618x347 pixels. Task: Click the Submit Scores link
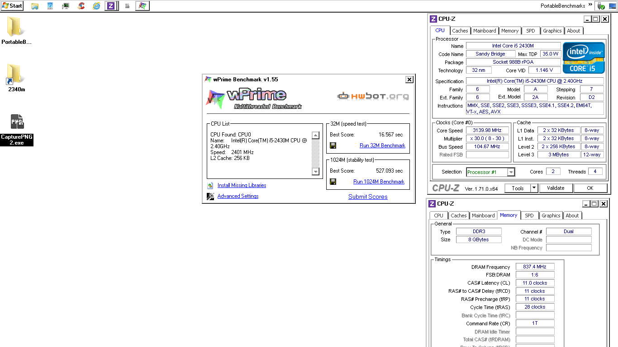click(x=368, y=197)
